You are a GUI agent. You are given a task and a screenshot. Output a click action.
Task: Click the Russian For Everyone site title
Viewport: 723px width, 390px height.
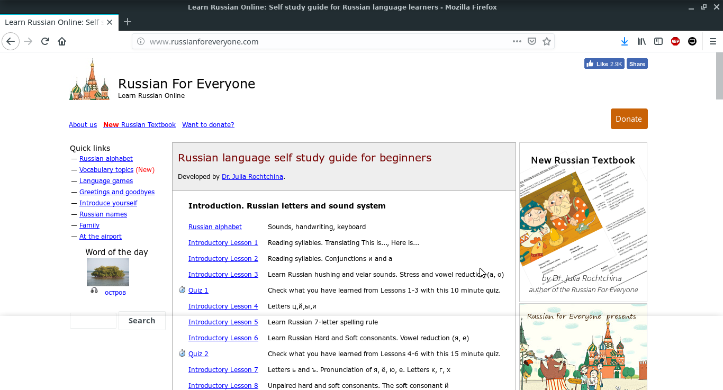click(186, 84)
